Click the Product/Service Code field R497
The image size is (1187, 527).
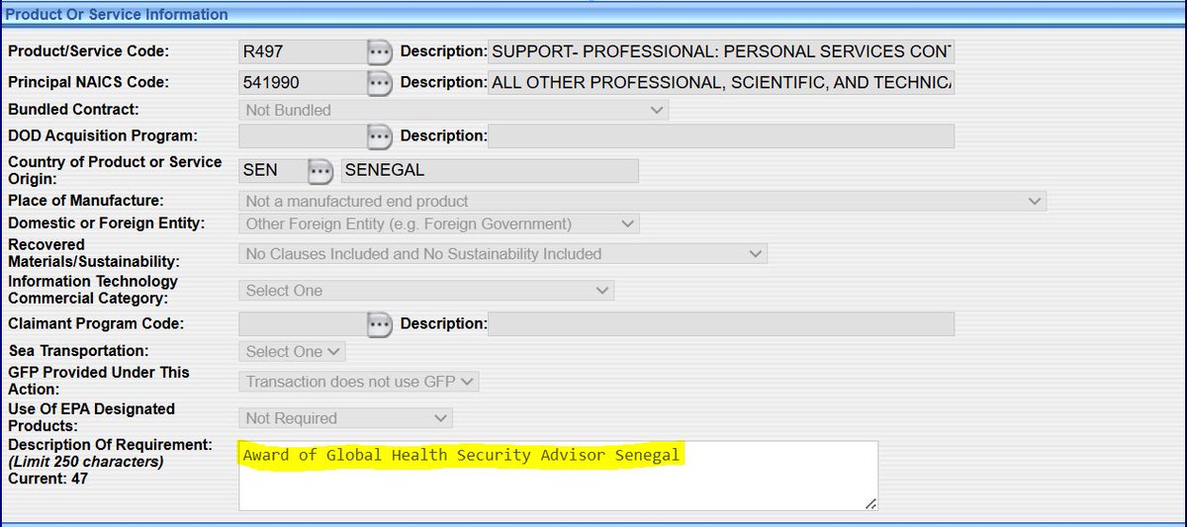point(300,51)
